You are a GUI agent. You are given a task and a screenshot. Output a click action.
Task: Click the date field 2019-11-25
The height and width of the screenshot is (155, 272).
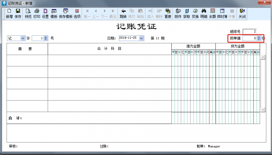pyautogui.click(x=129, y=38)
